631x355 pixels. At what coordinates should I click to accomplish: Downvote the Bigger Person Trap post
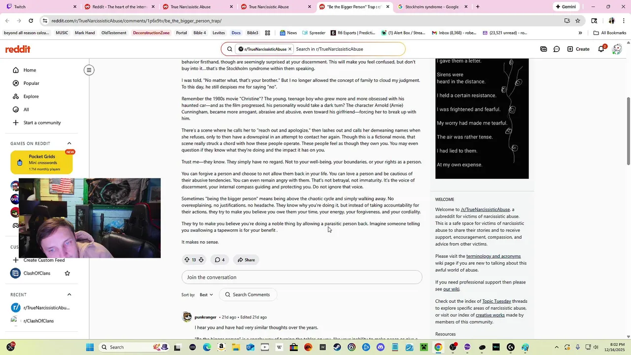pyautogui.click(x=201, y=260)
